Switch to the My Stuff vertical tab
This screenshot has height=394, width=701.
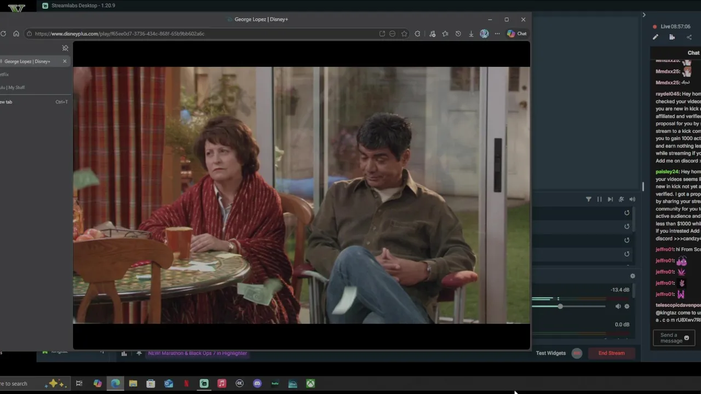(x=34, y=88)
